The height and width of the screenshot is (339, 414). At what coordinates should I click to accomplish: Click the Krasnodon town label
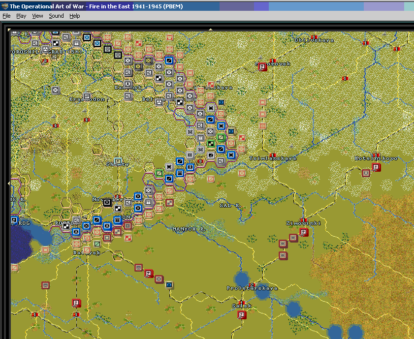(87, 99)
